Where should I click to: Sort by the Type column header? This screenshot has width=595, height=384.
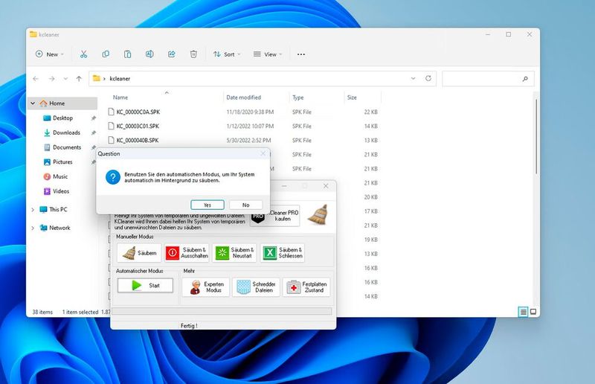tap(298, 97)
